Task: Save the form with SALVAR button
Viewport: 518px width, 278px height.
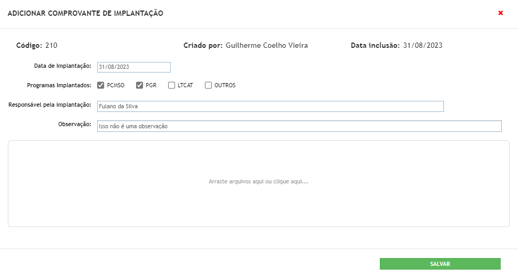Action: (x=440, y=264)
